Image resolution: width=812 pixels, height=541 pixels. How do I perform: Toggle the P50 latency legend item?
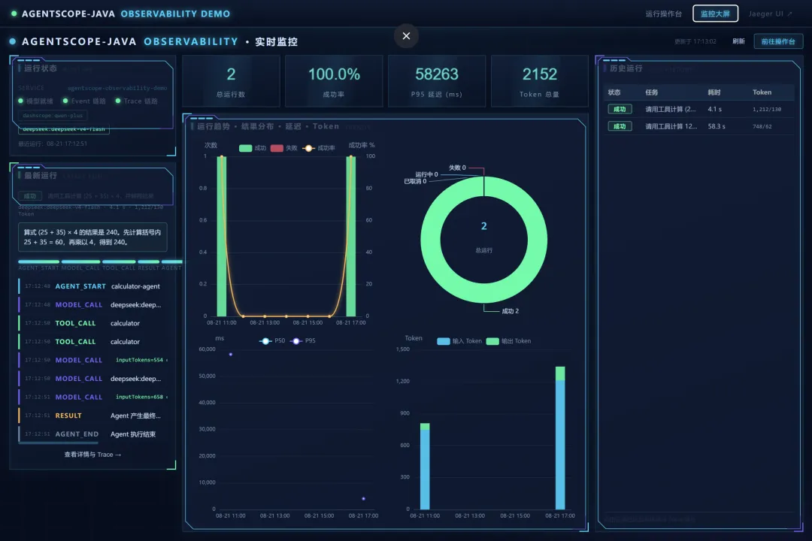(272, 340)
